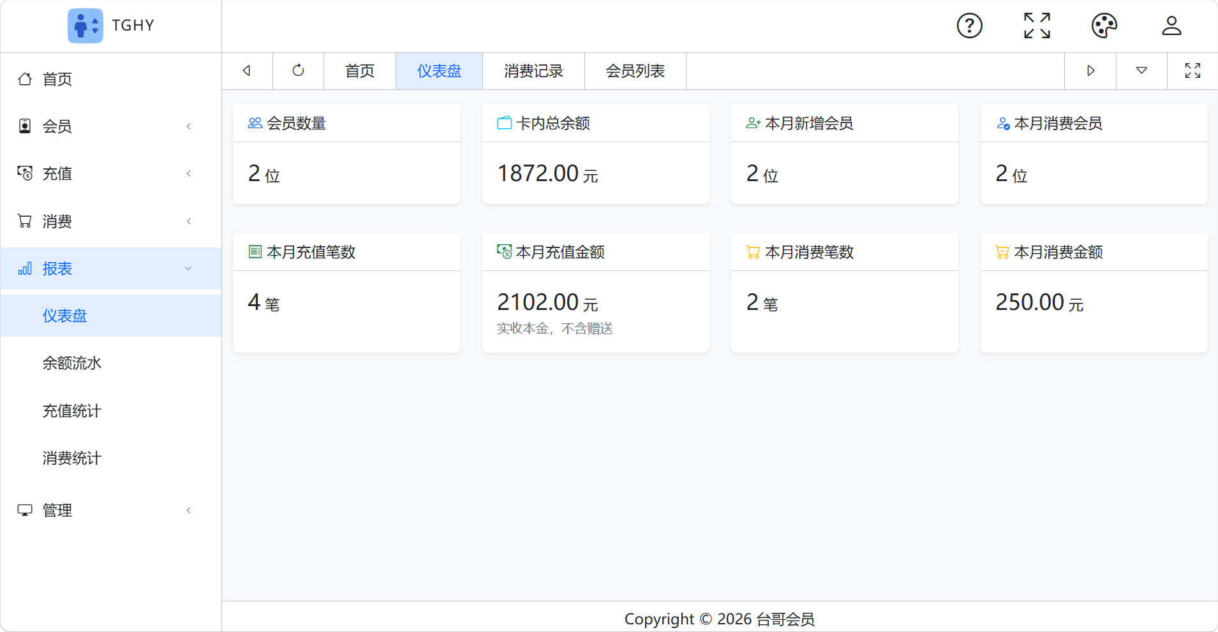Maximize content area using the tab bar icon
1218x632 pixels.
click(1192, 71)
